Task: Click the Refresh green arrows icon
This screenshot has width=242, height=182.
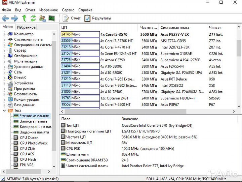Action: (33, 18)
